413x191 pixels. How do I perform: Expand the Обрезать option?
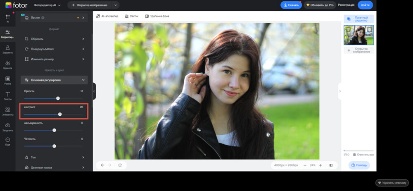pos(54,39)
